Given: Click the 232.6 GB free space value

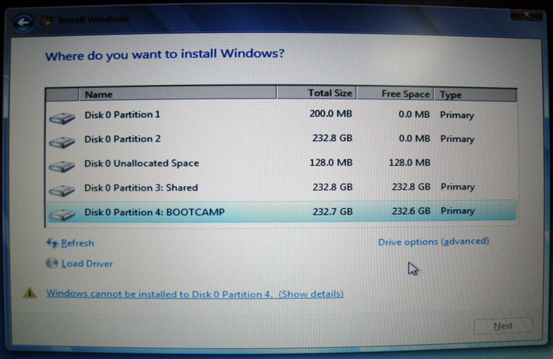Looking at the screenshot, I should click(x=411, y=211).
